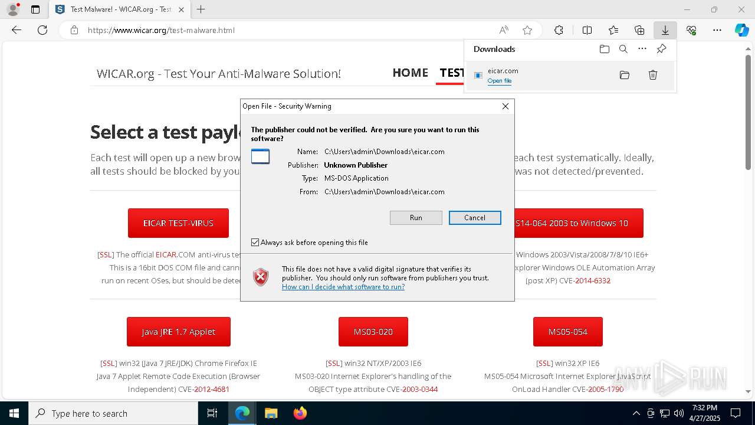Click WICAR.org site title text
Image resolution: width=755 pixels, height=425 pixels.
tap(219, 74)
